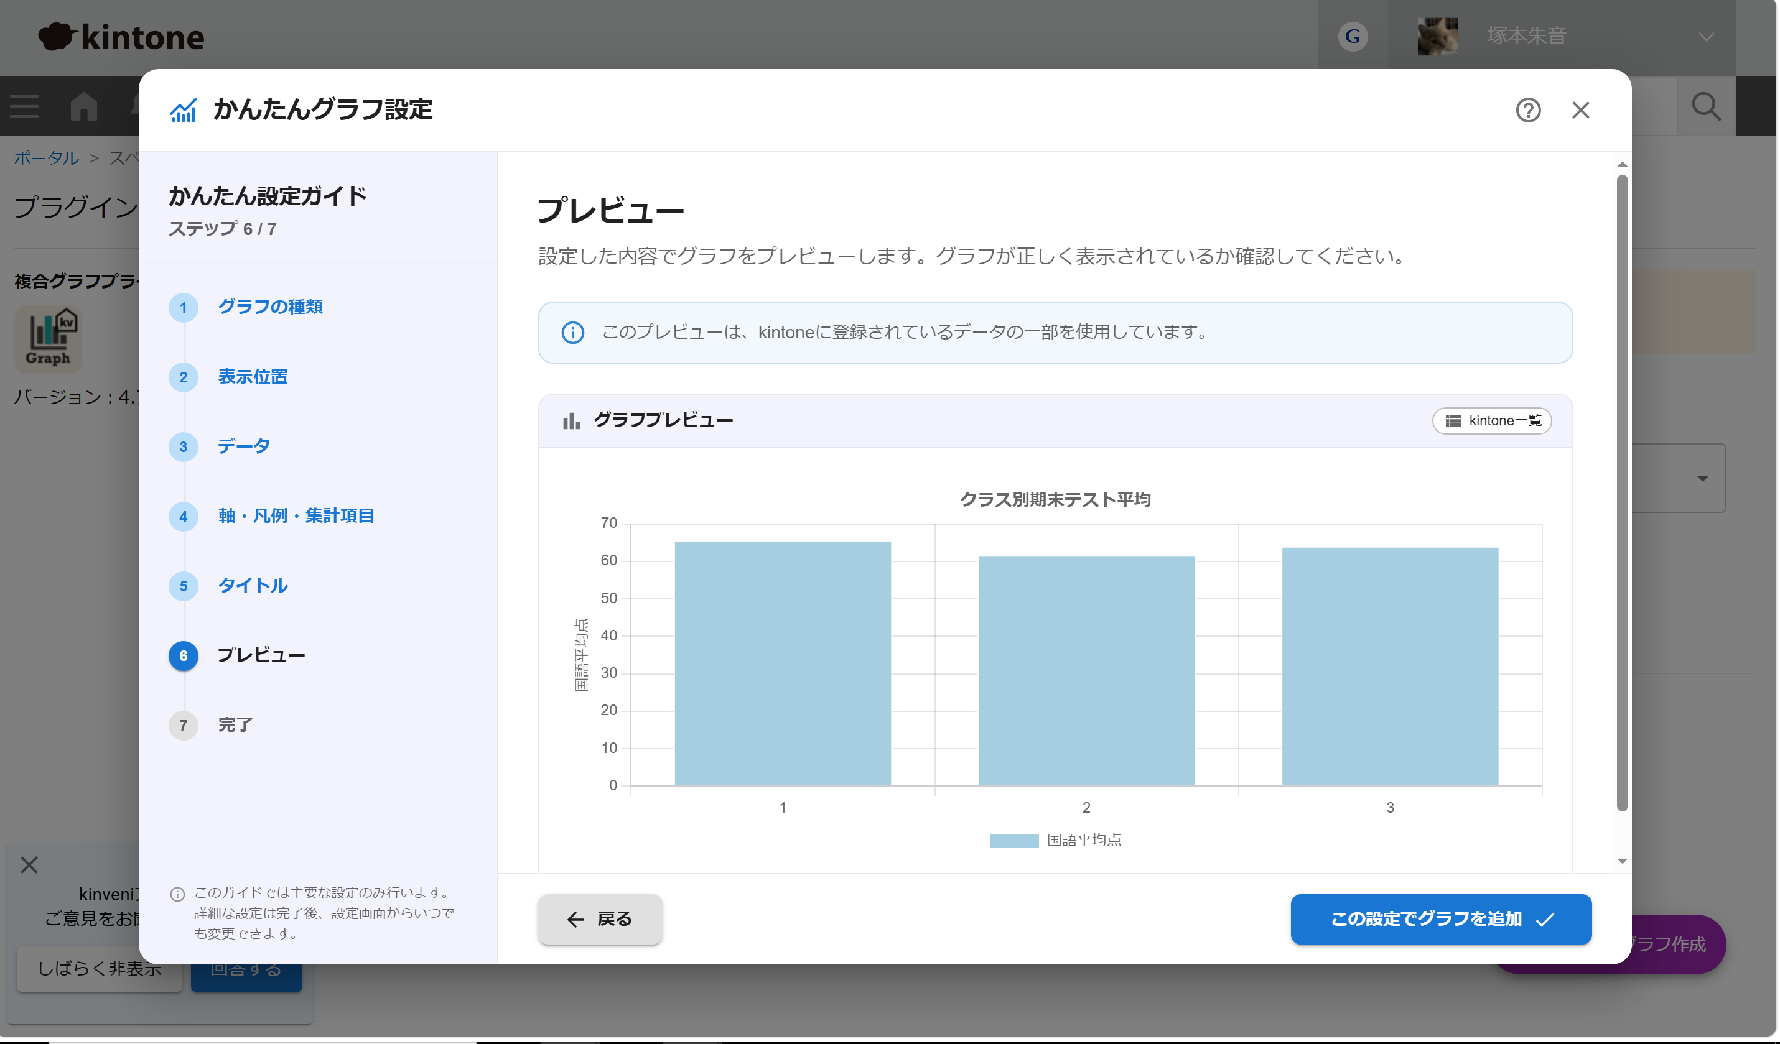Click the info icon in preview notice
The width and height of the screenshot is (1780, 1044).
click(x=573, y=333)
